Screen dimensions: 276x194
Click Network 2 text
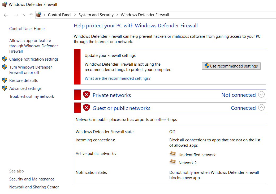(x=187, y=163)
